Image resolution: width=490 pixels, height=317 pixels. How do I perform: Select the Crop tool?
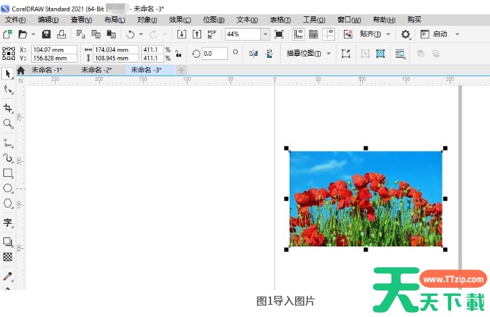[x=8, y=109]
